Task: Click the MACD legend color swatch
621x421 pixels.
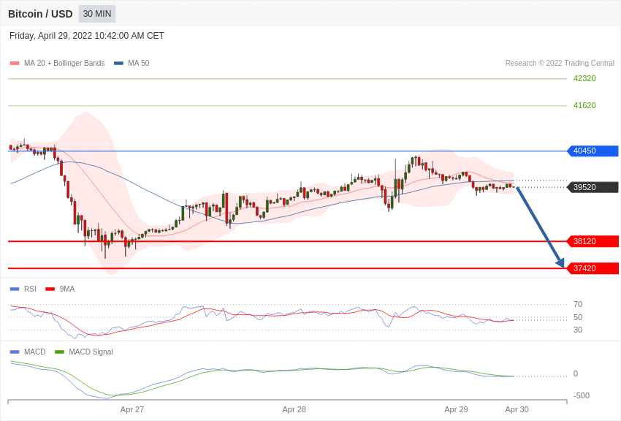Action: 15,352
